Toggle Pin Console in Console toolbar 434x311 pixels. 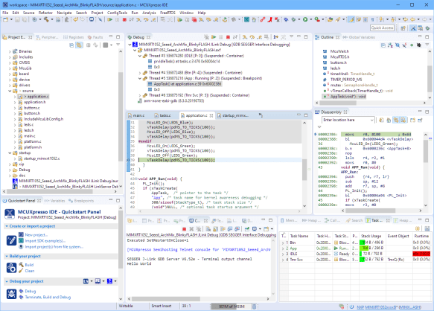coord(247,229)
